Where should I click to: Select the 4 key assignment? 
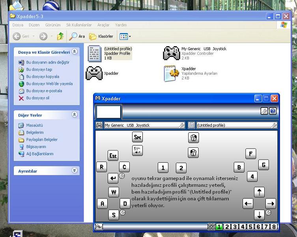coord(252,176)
